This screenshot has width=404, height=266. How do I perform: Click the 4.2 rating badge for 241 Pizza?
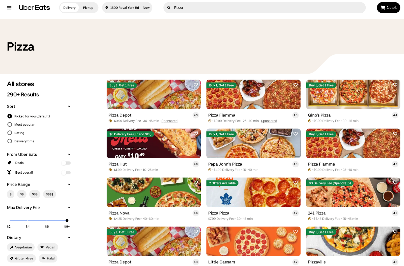click(395, 213)
